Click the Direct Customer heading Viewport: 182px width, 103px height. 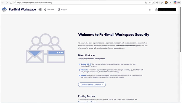click(87, 55)
